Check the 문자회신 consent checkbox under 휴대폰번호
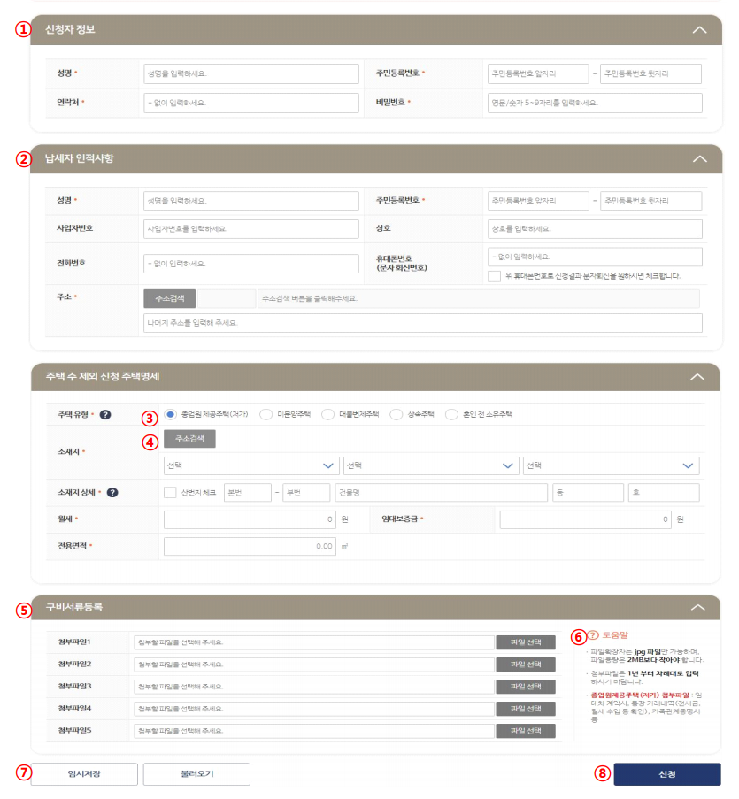Screen dimensions: 739x799 [494, 276]
